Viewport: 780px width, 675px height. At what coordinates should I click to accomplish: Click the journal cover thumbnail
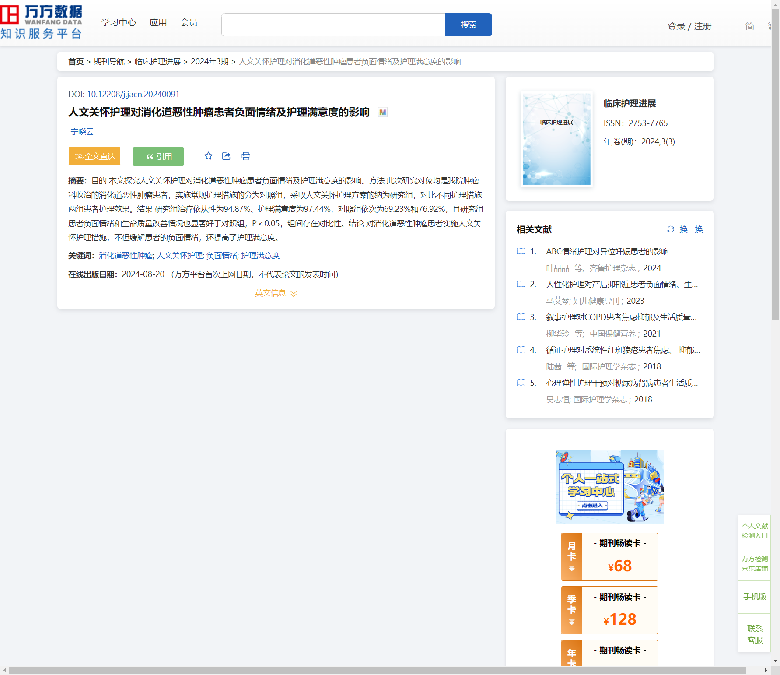[556, 139]
